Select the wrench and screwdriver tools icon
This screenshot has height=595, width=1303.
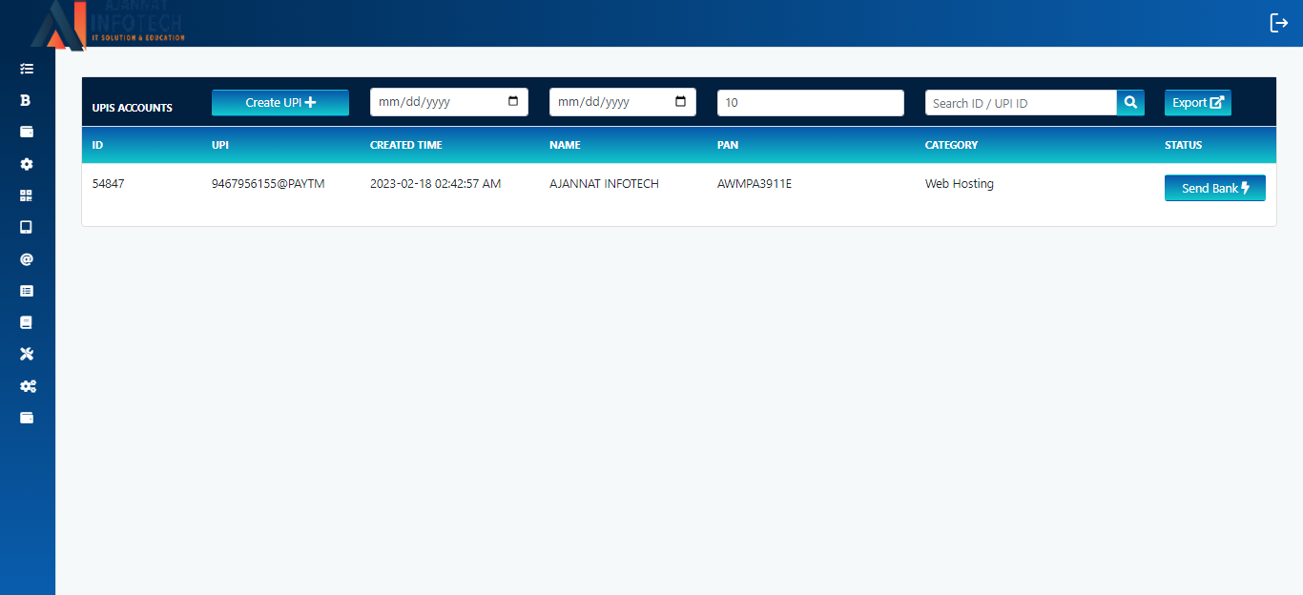coord(27,354)
